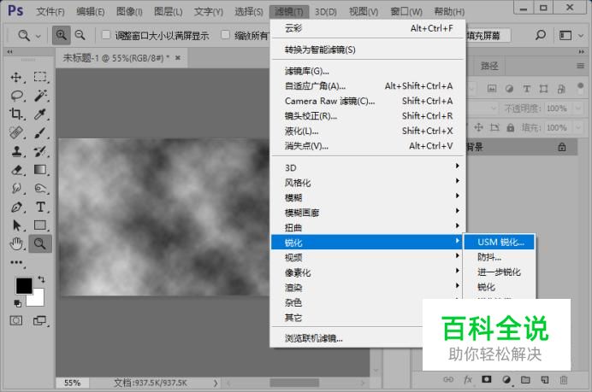This screenshot has height=392, width=592.
Task: Expand the 模糊 submenu
Action: (368, 197)
